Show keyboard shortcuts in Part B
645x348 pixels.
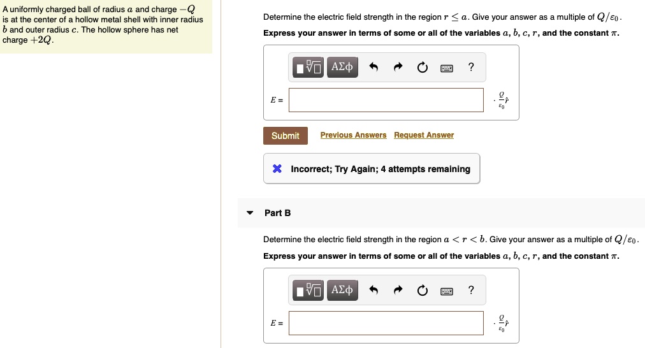[x=447, y=292]
